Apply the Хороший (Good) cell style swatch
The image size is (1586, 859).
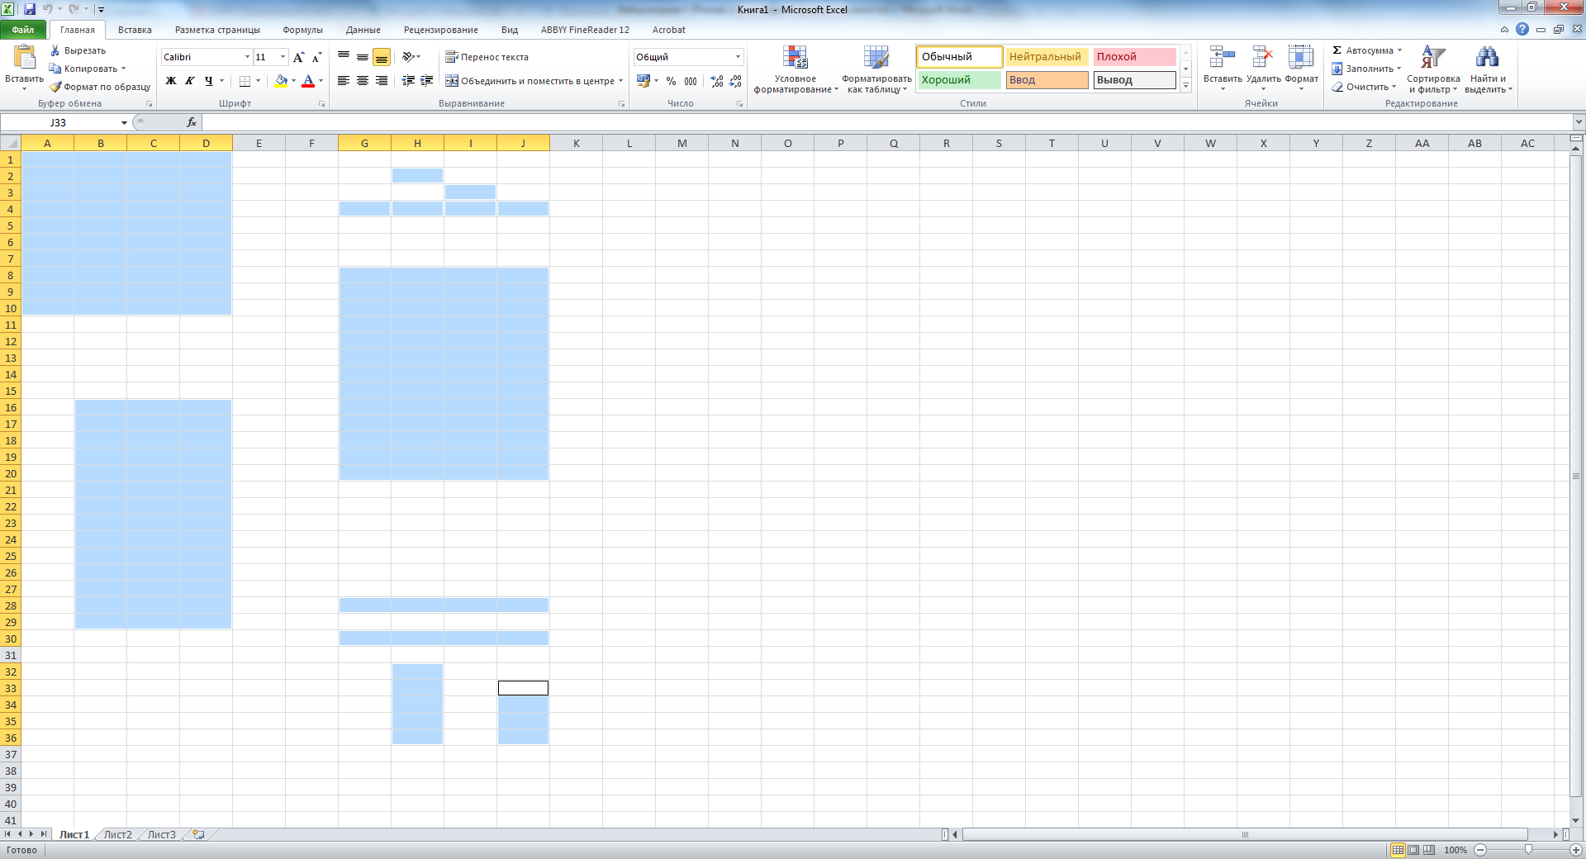pos(959,80)
